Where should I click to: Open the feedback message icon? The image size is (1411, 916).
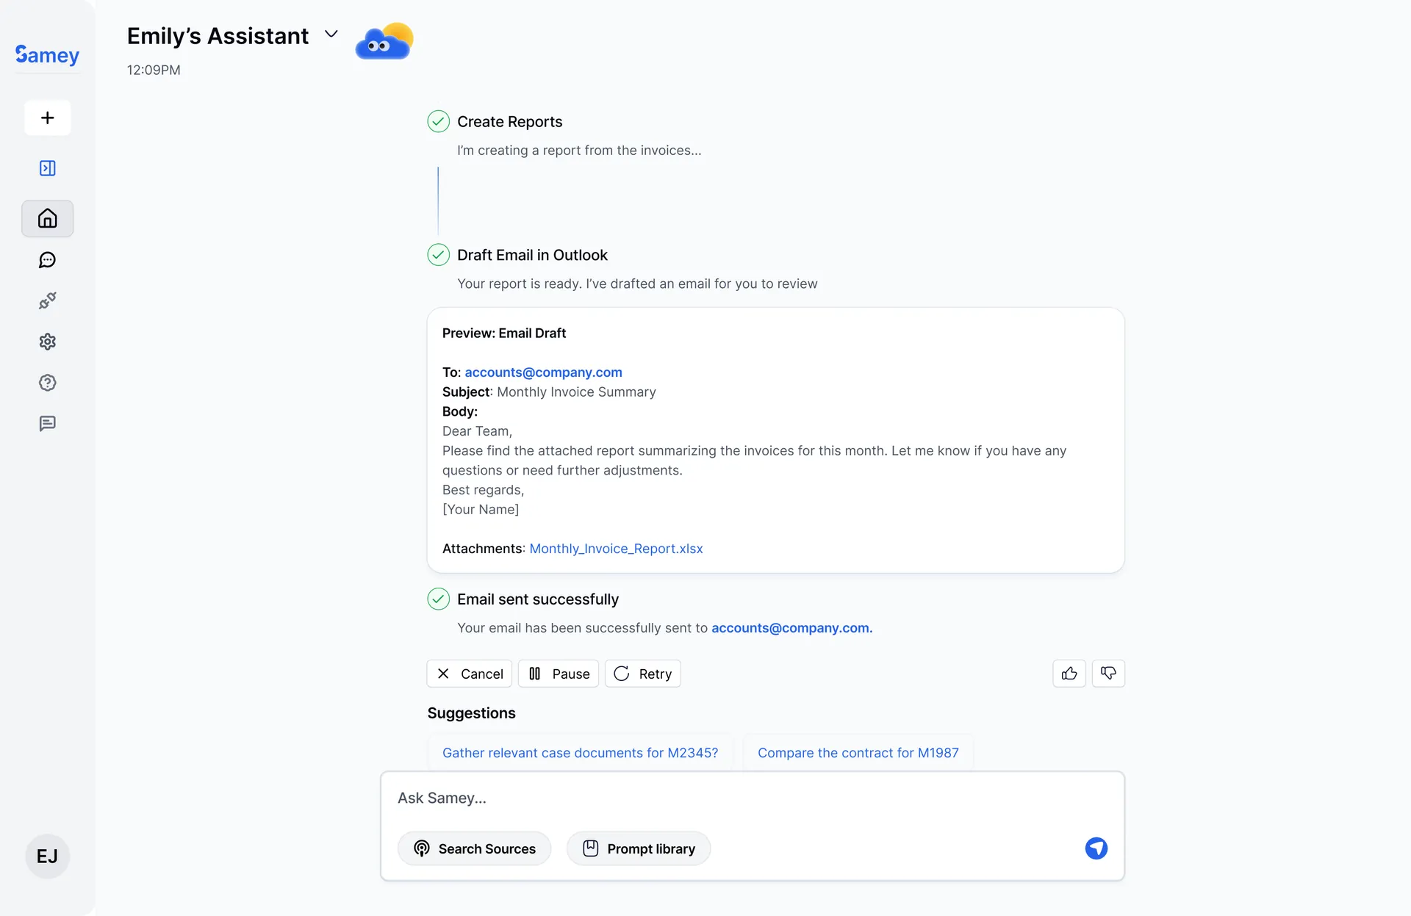point(48,424)
